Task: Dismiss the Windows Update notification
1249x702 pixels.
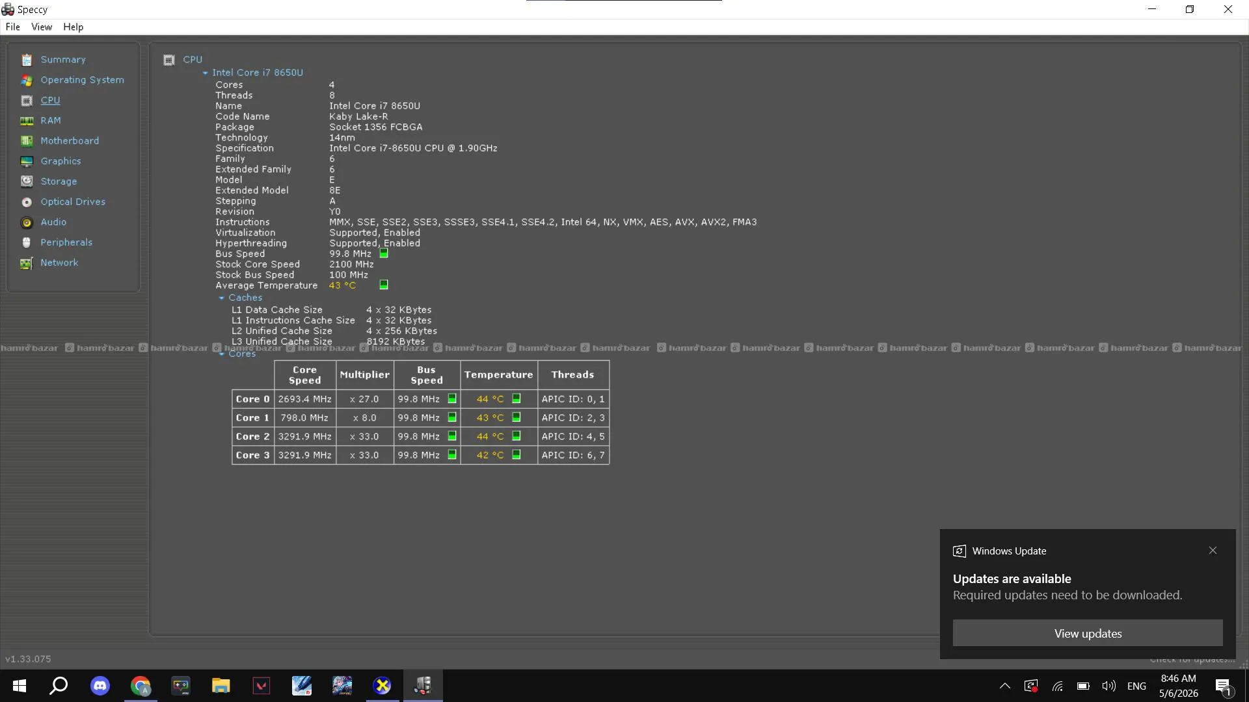Action: pos(1213,551)
